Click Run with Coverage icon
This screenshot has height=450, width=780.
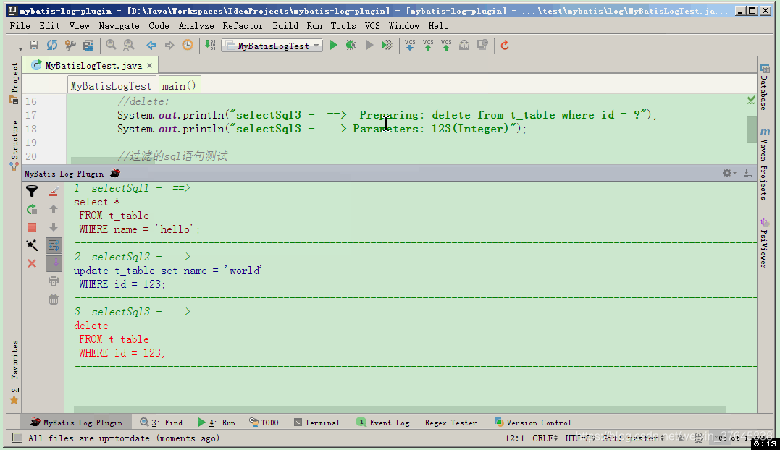[387, 45]
